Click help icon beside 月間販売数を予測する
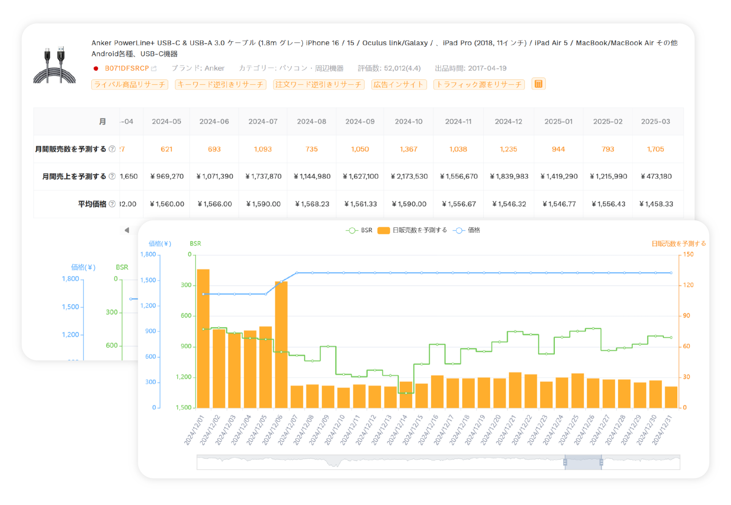Viewport: 731px width, 505px height. pos(112,149)
